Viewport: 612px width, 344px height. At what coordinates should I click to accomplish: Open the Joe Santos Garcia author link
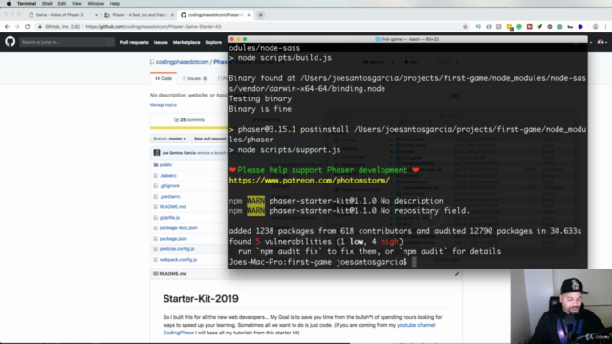pos(179,153)
